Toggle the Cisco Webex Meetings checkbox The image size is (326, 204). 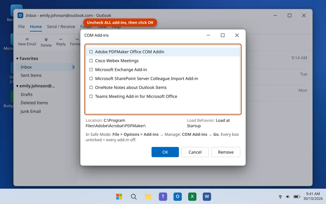[91, 61]
